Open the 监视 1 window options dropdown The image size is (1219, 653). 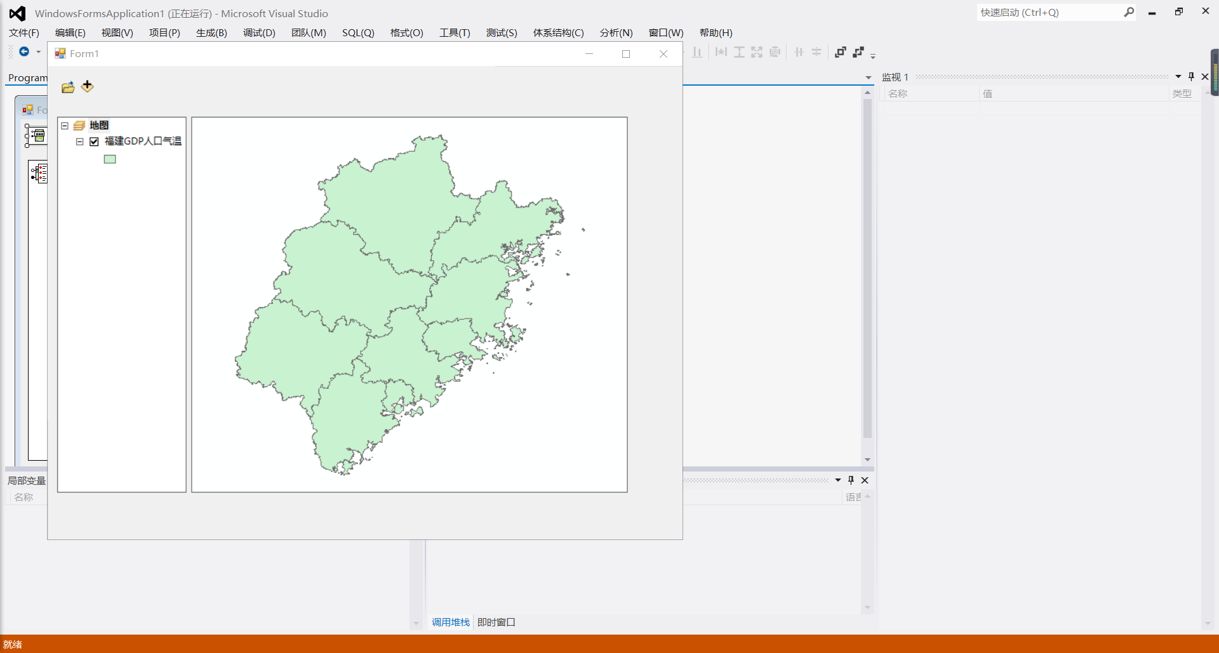[1178, 76]
